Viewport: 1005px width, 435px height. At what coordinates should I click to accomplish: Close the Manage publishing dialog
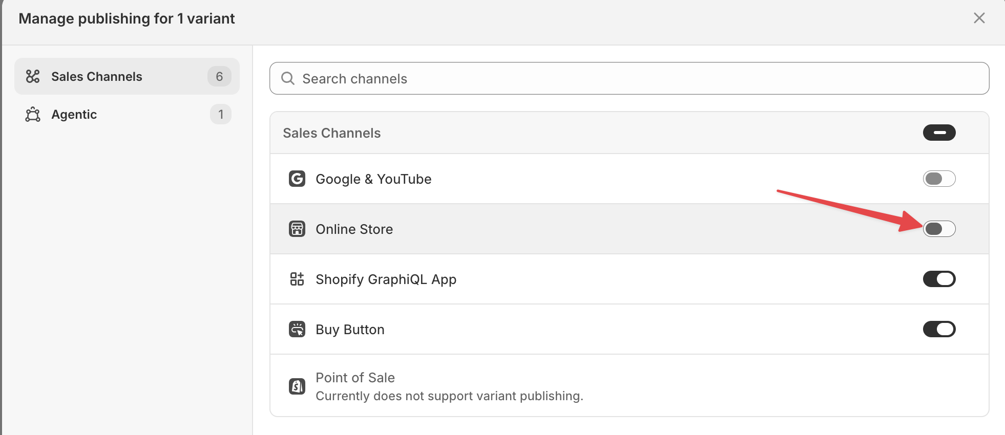[x=979, y=18]
